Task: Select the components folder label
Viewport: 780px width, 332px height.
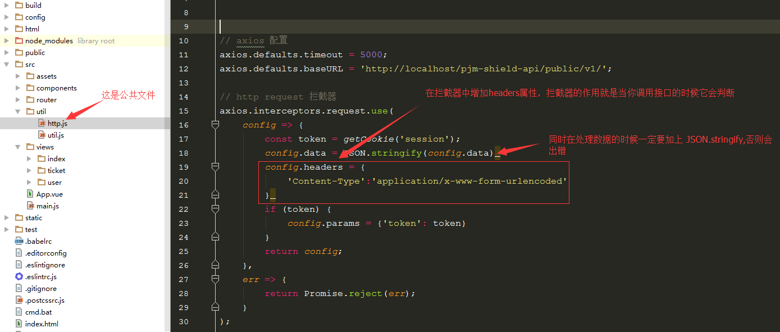Action: 57,88
